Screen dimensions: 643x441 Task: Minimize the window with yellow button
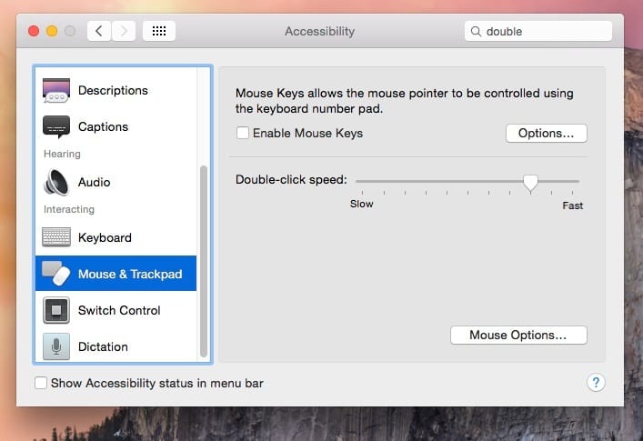tap(52, 31)
